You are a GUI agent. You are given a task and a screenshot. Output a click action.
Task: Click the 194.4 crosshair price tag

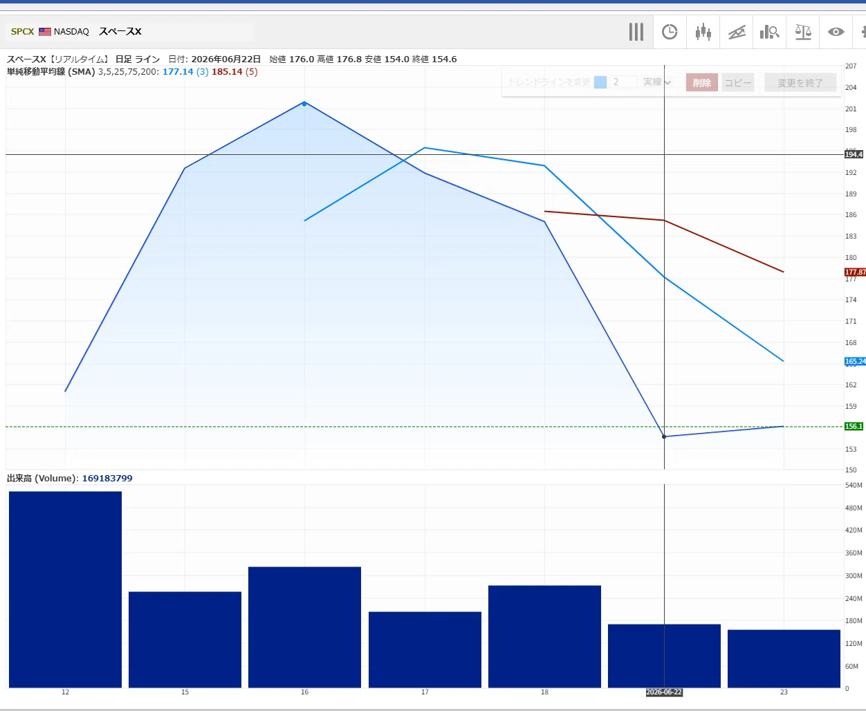(x=854, y=154)
